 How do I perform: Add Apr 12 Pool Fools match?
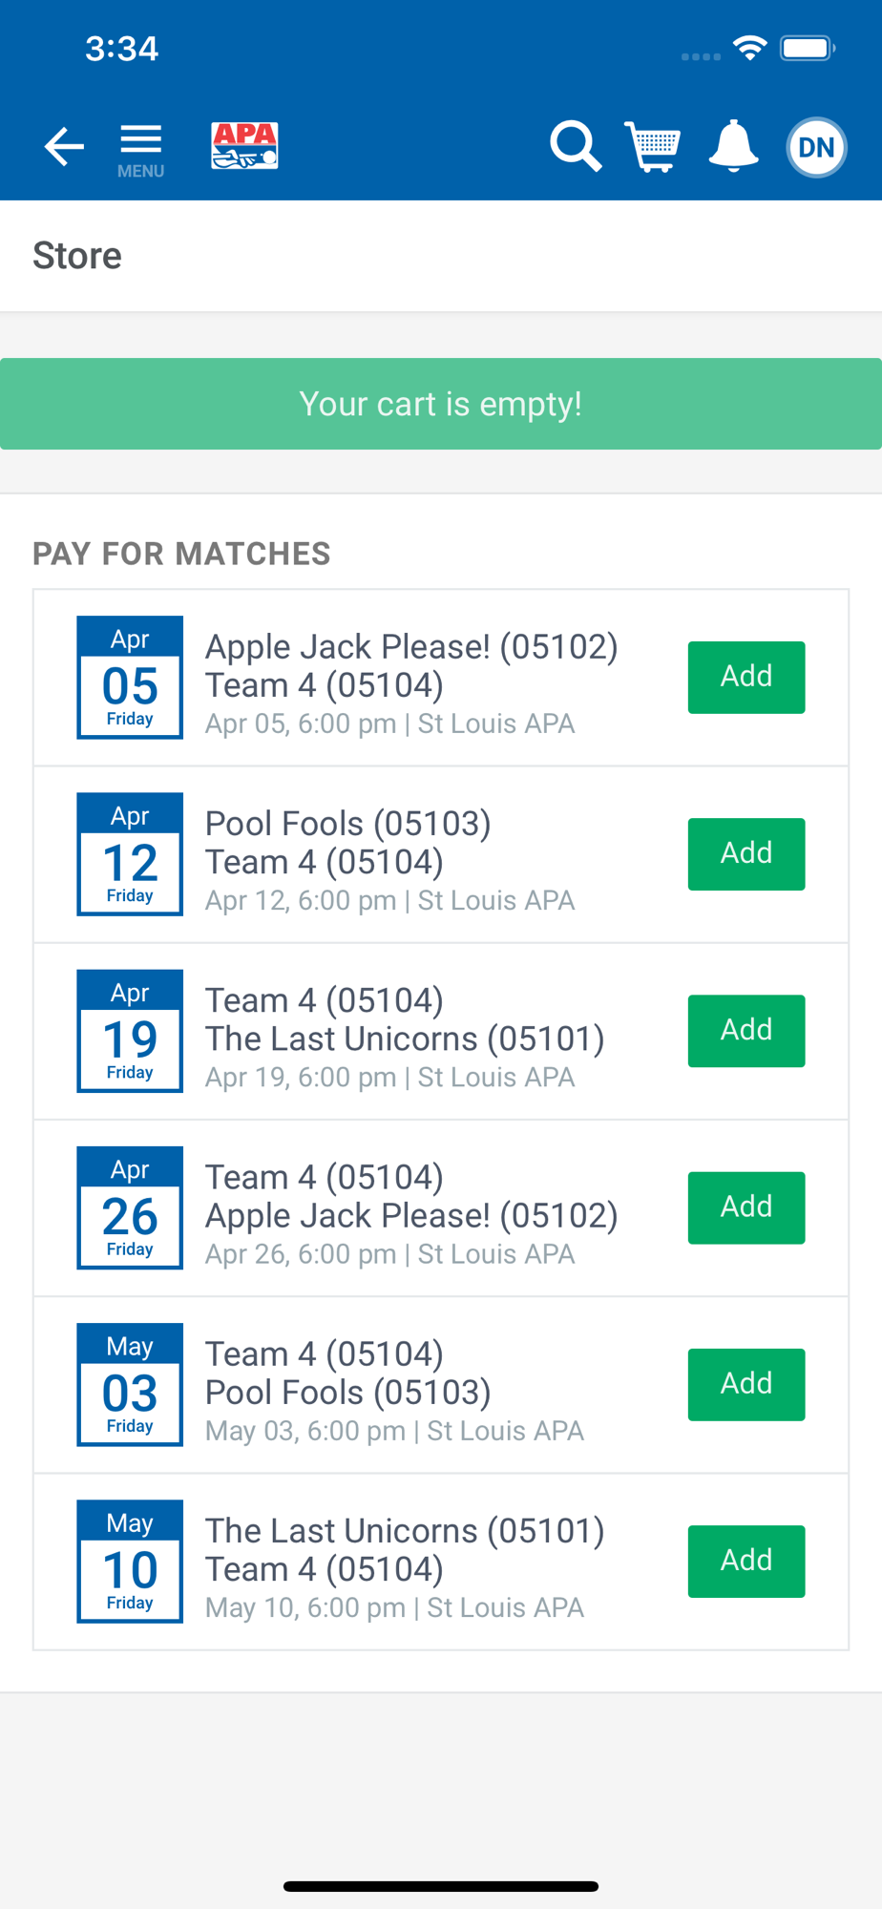(745, 853)
